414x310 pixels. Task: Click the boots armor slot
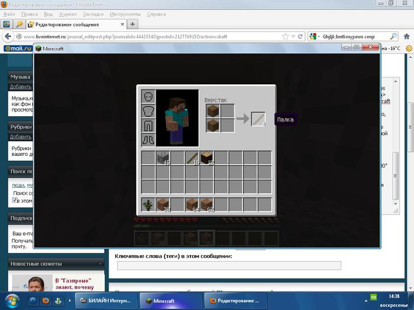click(x=148, y=140)
